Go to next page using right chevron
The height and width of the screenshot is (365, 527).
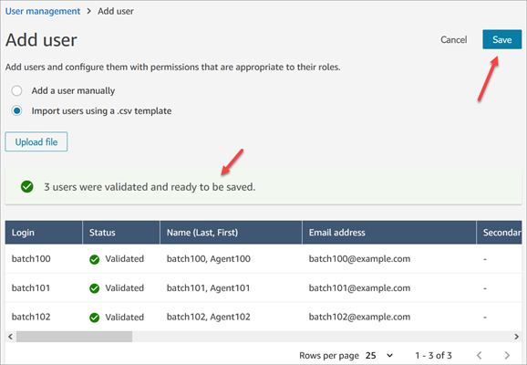tap(507, 355)
